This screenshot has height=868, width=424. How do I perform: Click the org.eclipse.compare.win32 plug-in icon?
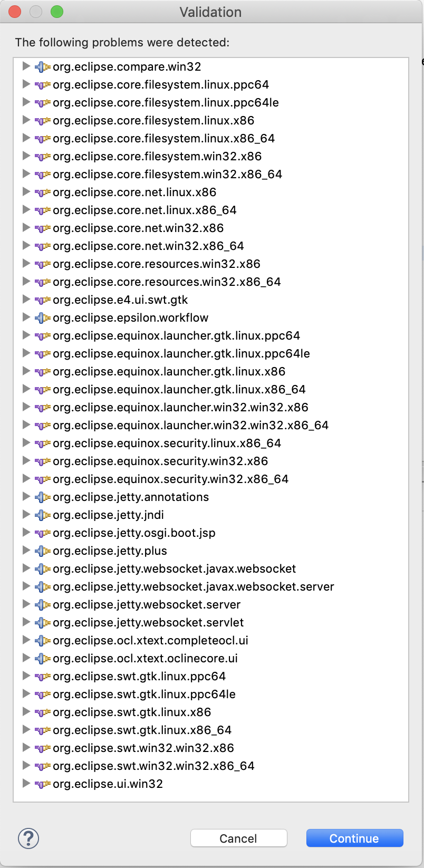[42, 67]
